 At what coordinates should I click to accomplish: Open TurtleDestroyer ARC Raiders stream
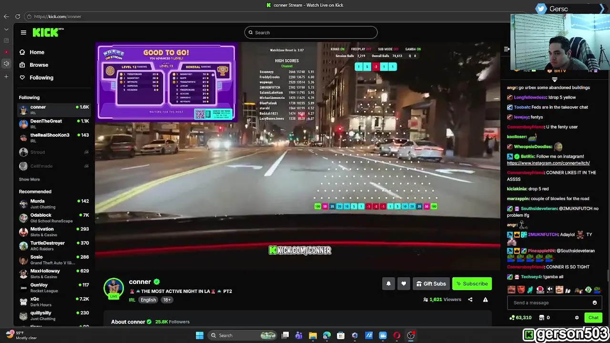click(54, 246)
